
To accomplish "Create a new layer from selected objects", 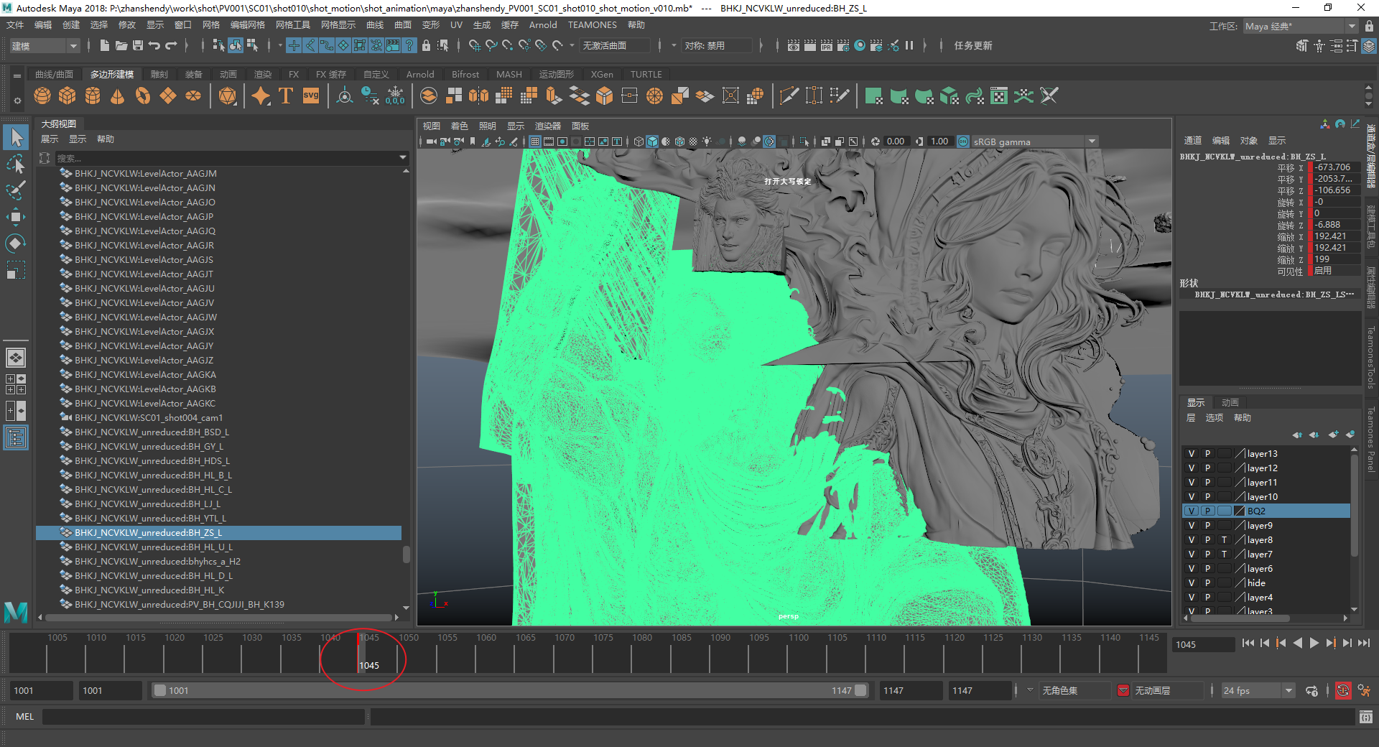I will 1350,435.
